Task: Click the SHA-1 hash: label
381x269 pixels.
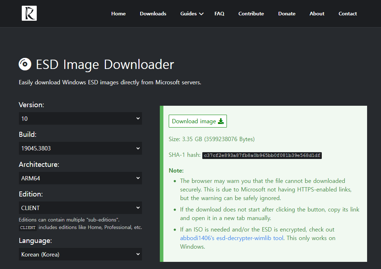Action: click(184, 155)
